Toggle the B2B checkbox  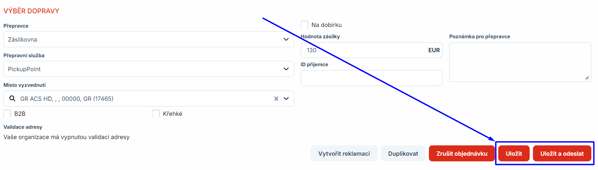(7, 114)
